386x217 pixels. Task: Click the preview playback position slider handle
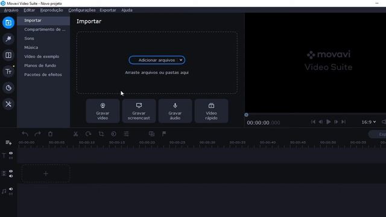pos(247,115)
